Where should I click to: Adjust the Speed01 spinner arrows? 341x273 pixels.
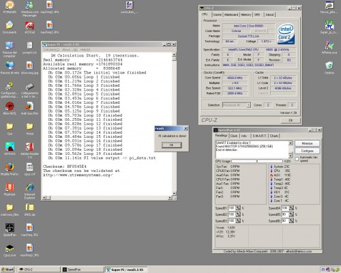pos(238,208)
